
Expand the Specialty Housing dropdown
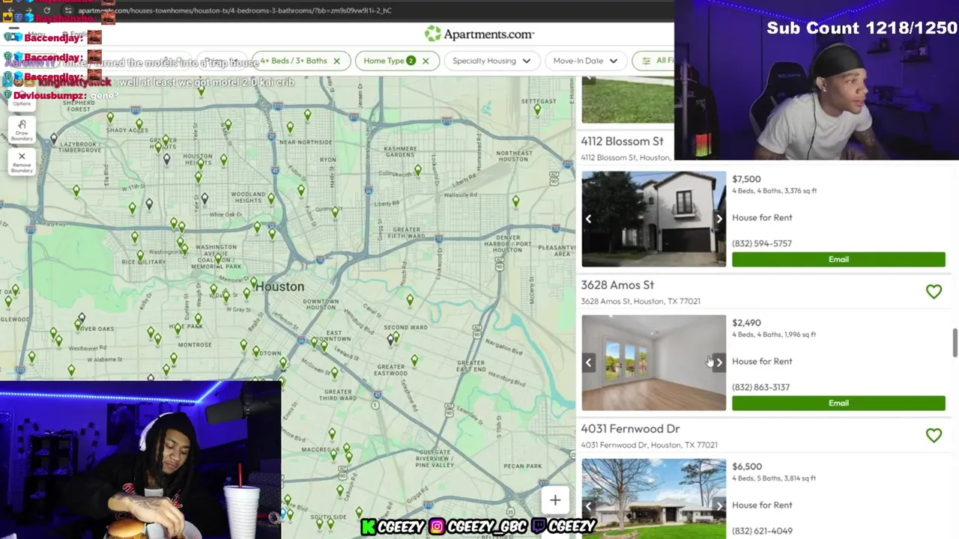[x=491, y=61]
